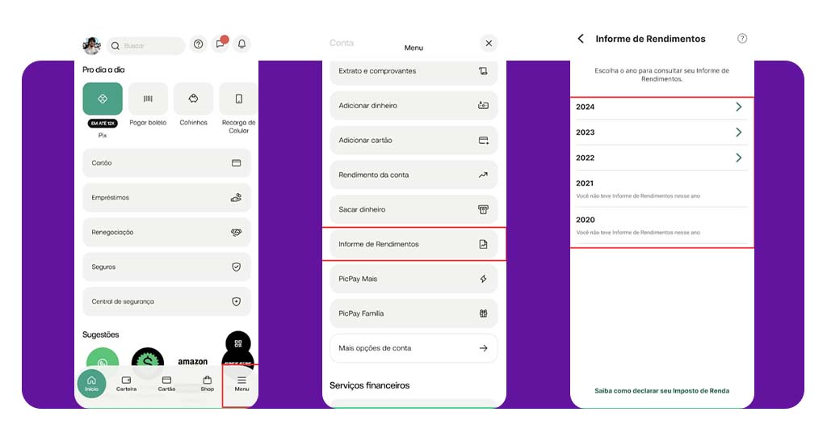Screen dimensions: 827x433
Task: Open Informe de Rendimentos menu entry
Action: click(413, 244)
